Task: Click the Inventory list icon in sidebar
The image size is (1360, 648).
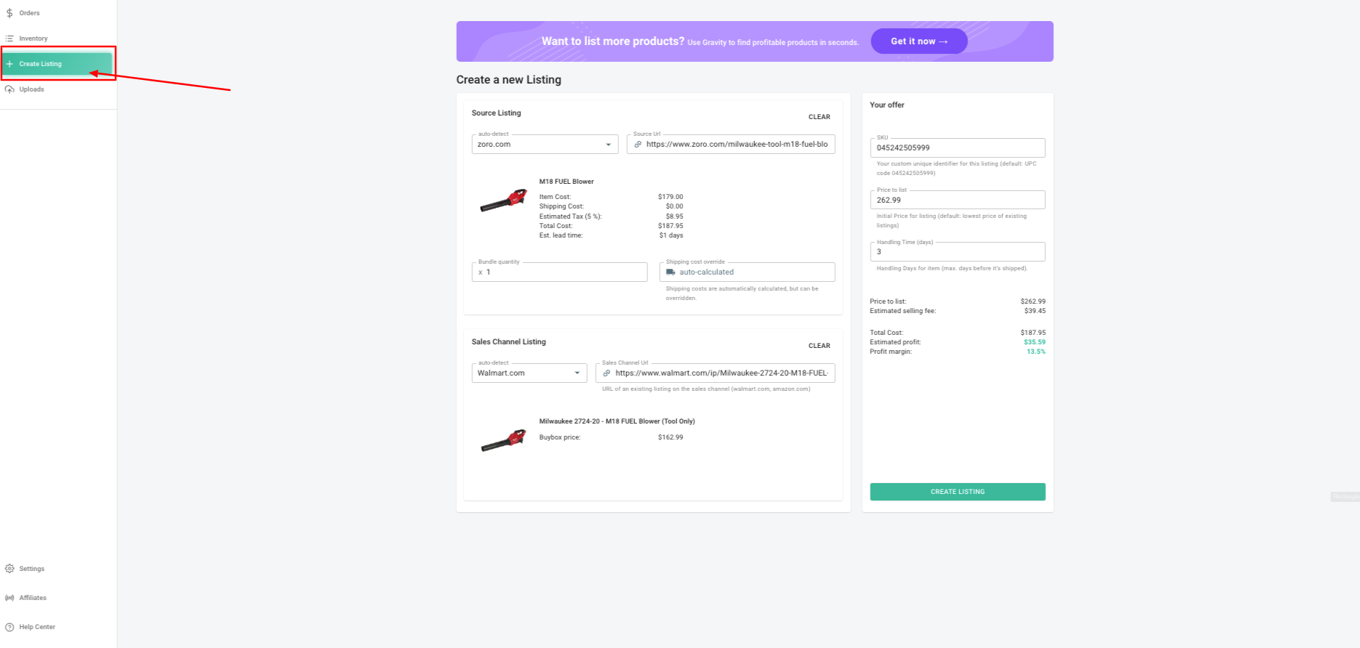Action: (x=9, y=39)
